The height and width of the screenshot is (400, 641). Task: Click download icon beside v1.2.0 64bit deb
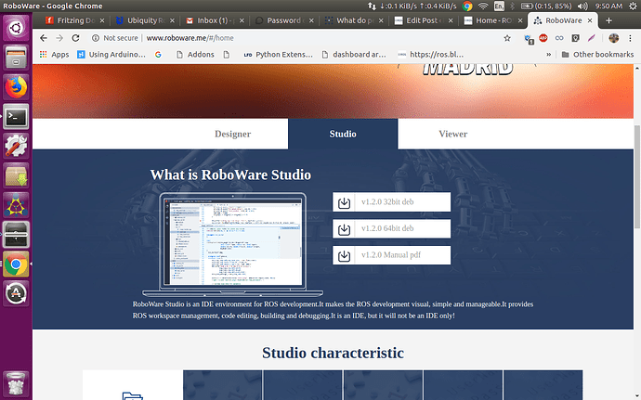(x=345, y=229)
